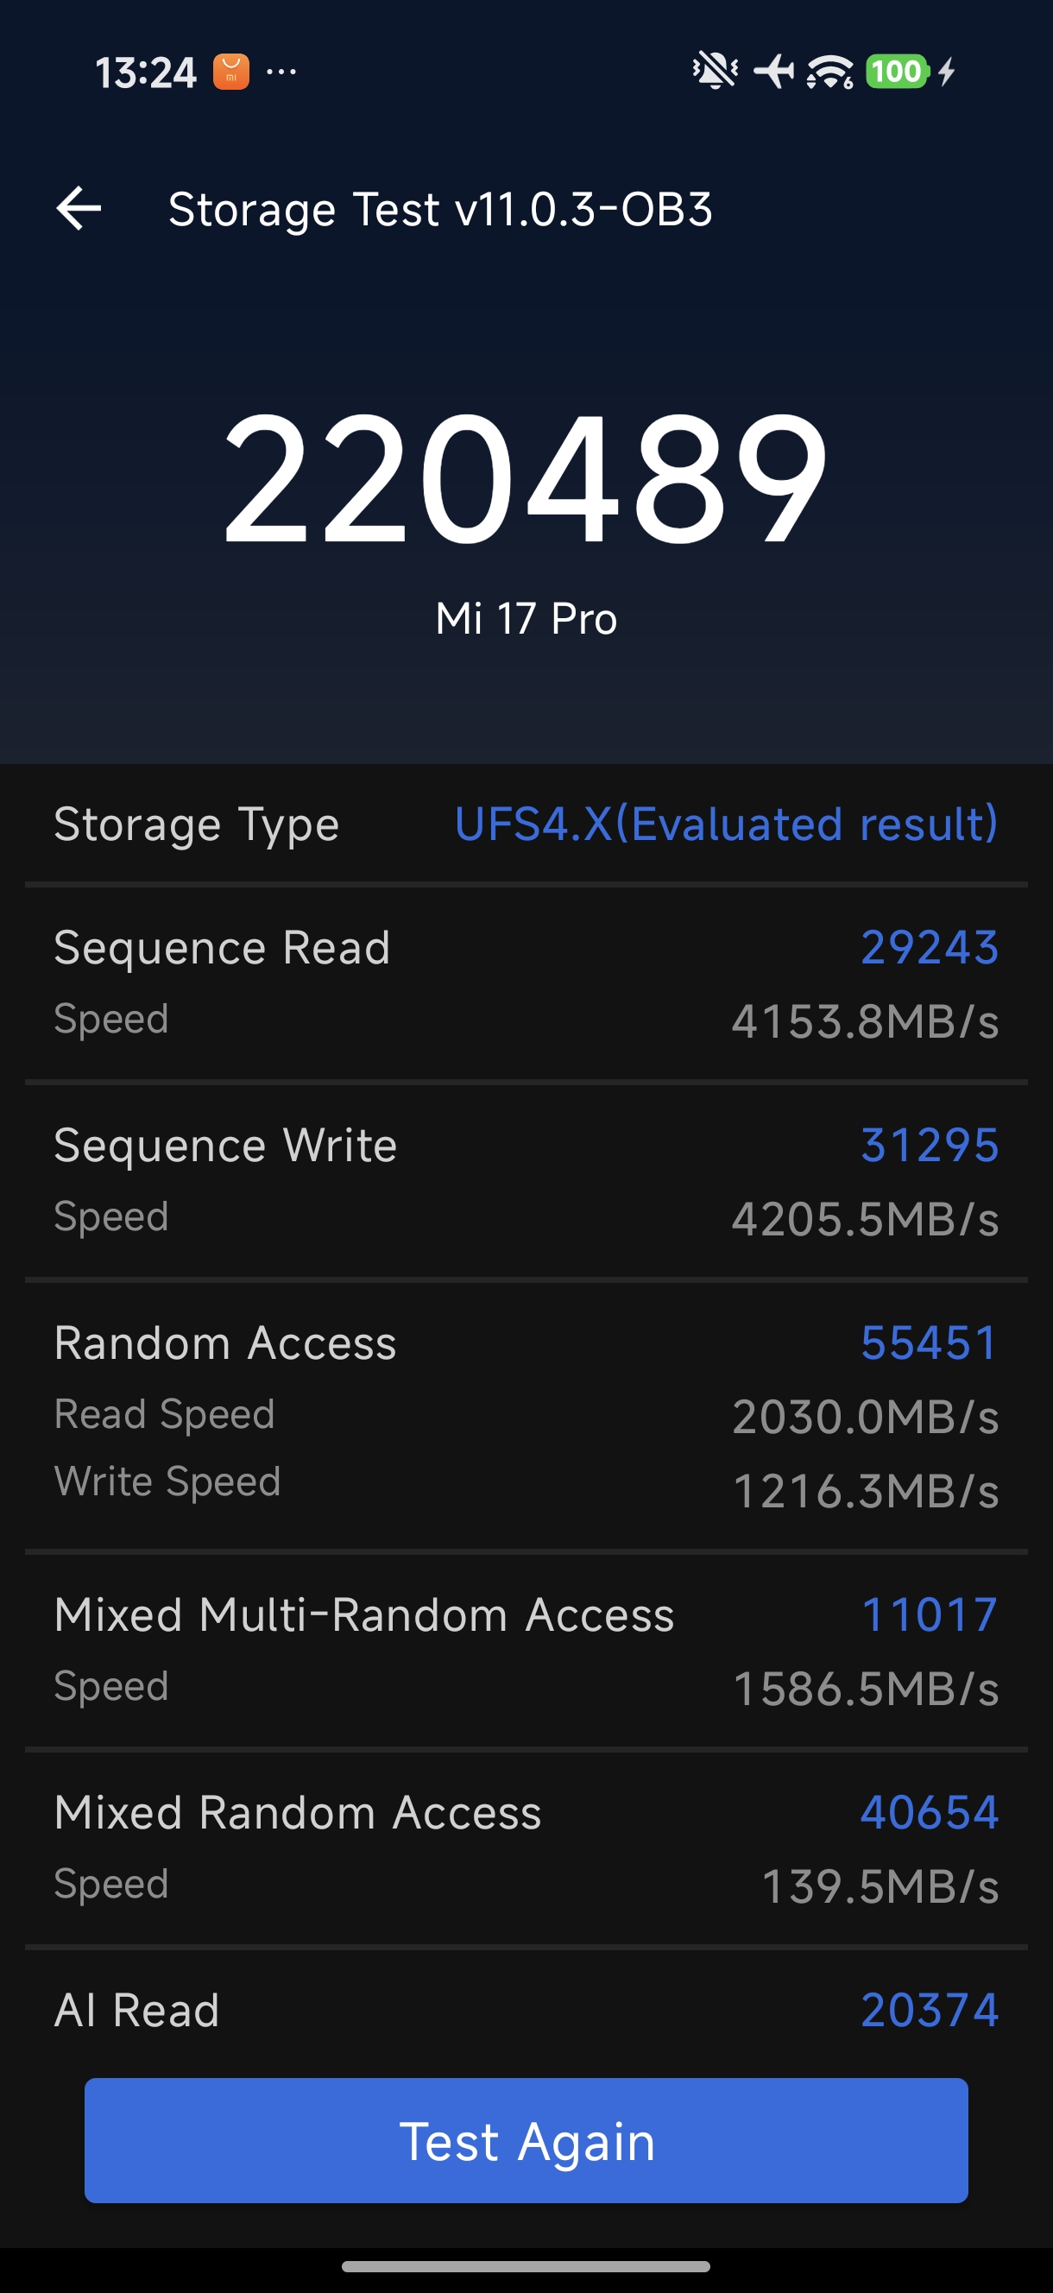The height and width of the screenshot is (2293, 1053).
Task: Tap the UFS4.X(Evaluated result) link
Action: pyautogui.click(x=725, y=824)
